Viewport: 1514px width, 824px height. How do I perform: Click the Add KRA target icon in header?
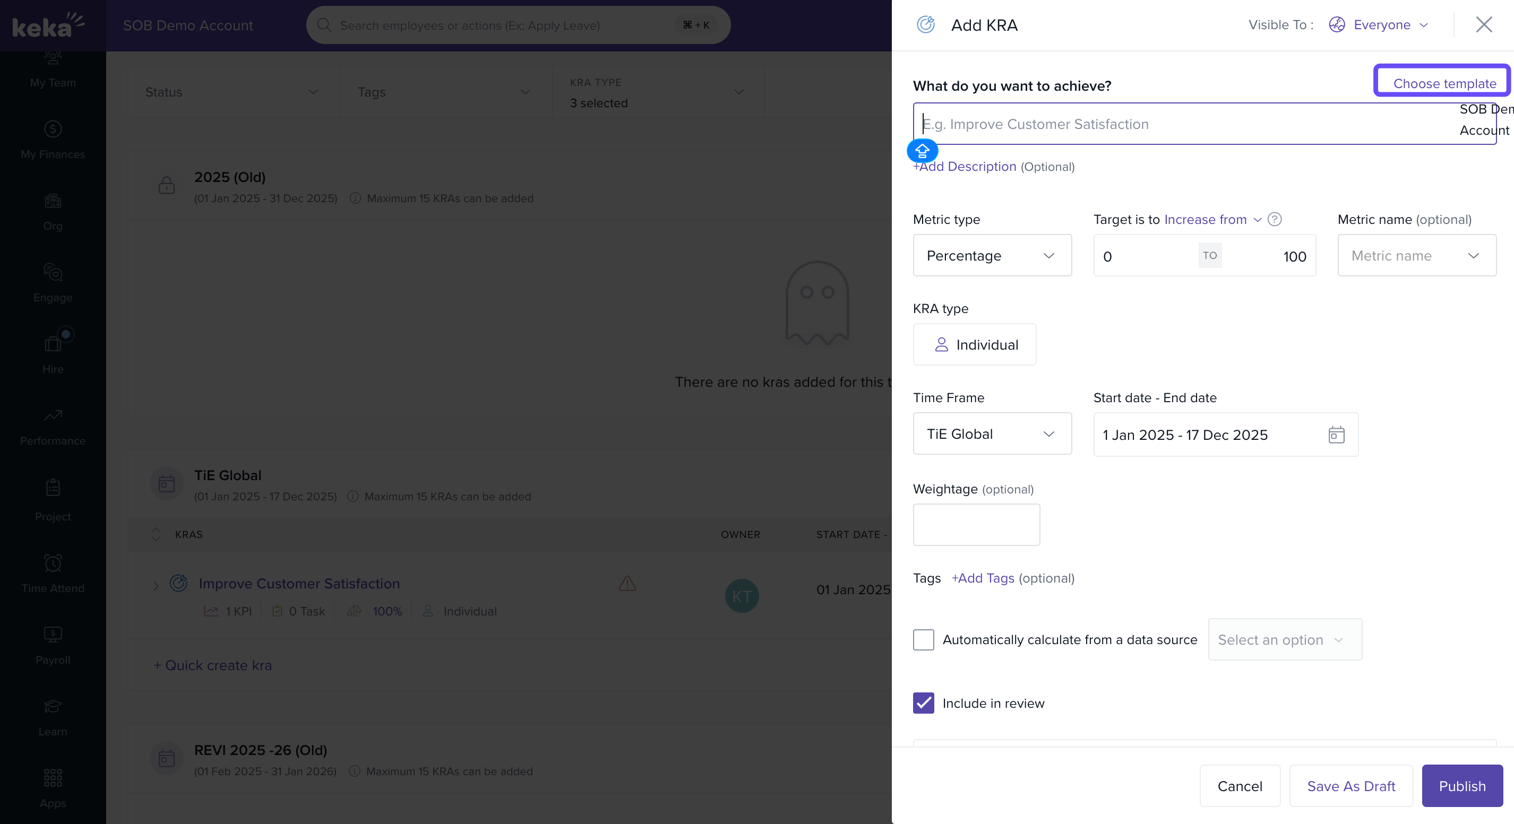pos(926,24)
